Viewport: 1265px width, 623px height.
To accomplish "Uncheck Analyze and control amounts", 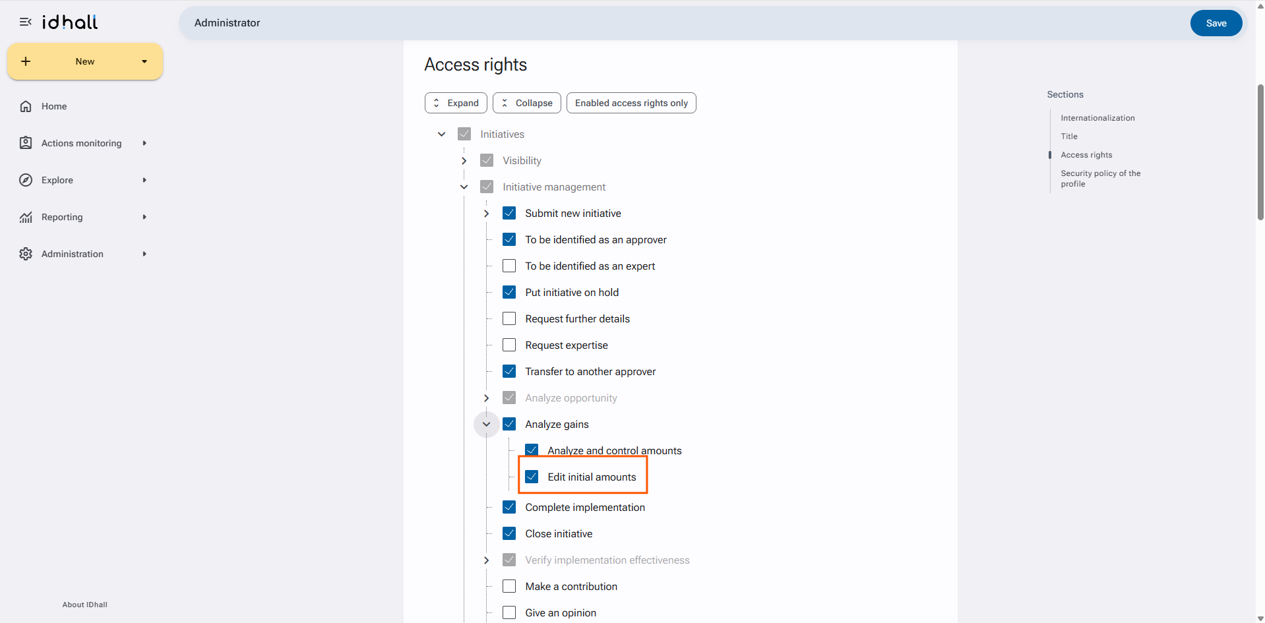I will coord(532,450).
